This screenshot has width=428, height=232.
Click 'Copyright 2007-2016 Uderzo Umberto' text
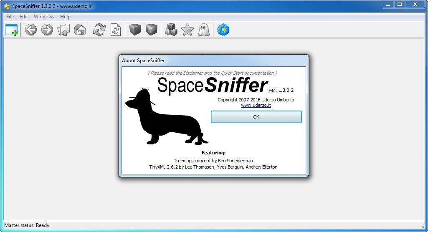256,100
